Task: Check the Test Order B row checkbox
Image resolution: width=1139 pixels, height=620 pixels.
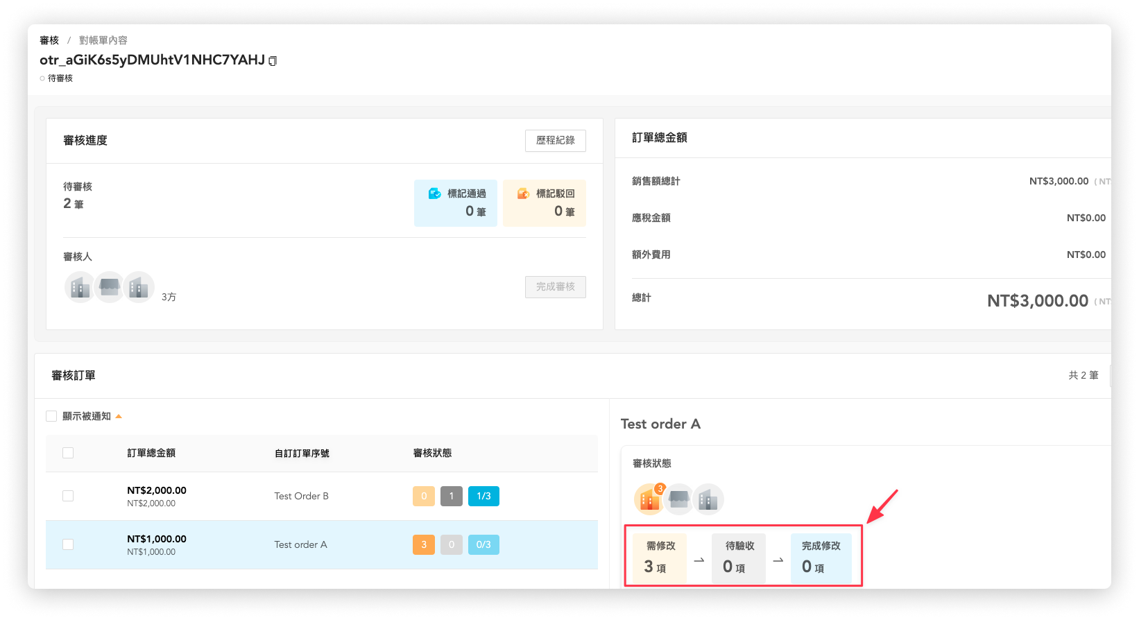Action: point(68,496)
